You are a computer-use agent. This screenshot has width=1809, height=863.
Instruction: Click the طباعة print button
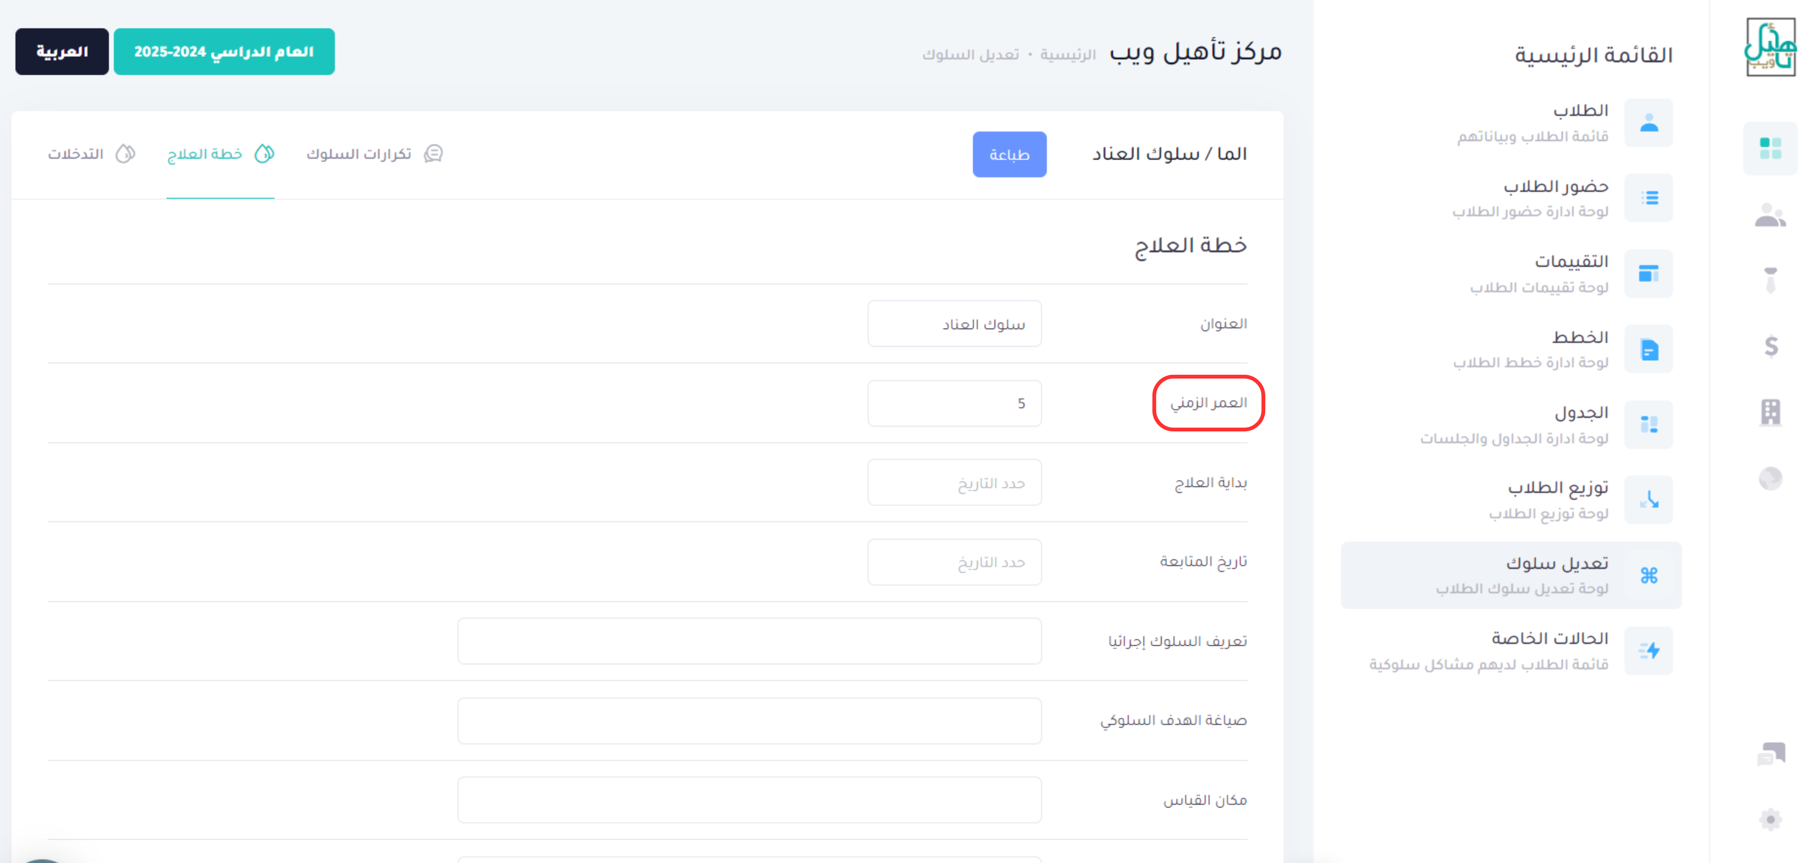1009,155
